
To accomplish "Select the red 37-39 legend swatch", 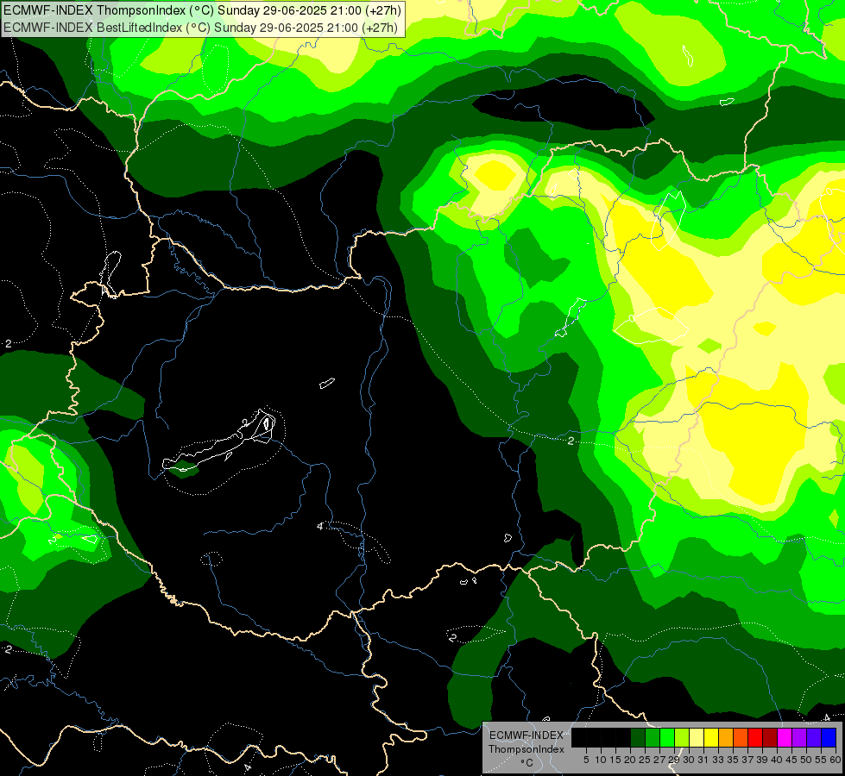I will tap(755, 737).
